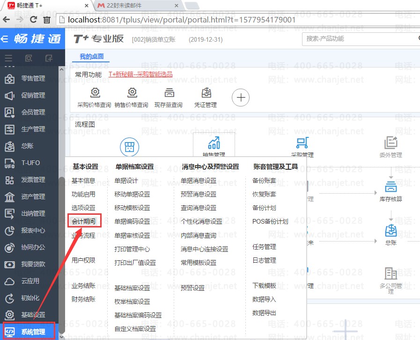This screenshot has width=420, height=340.
Task: Open 单据消息设置 menu item
Action: (x=199, y=181)
